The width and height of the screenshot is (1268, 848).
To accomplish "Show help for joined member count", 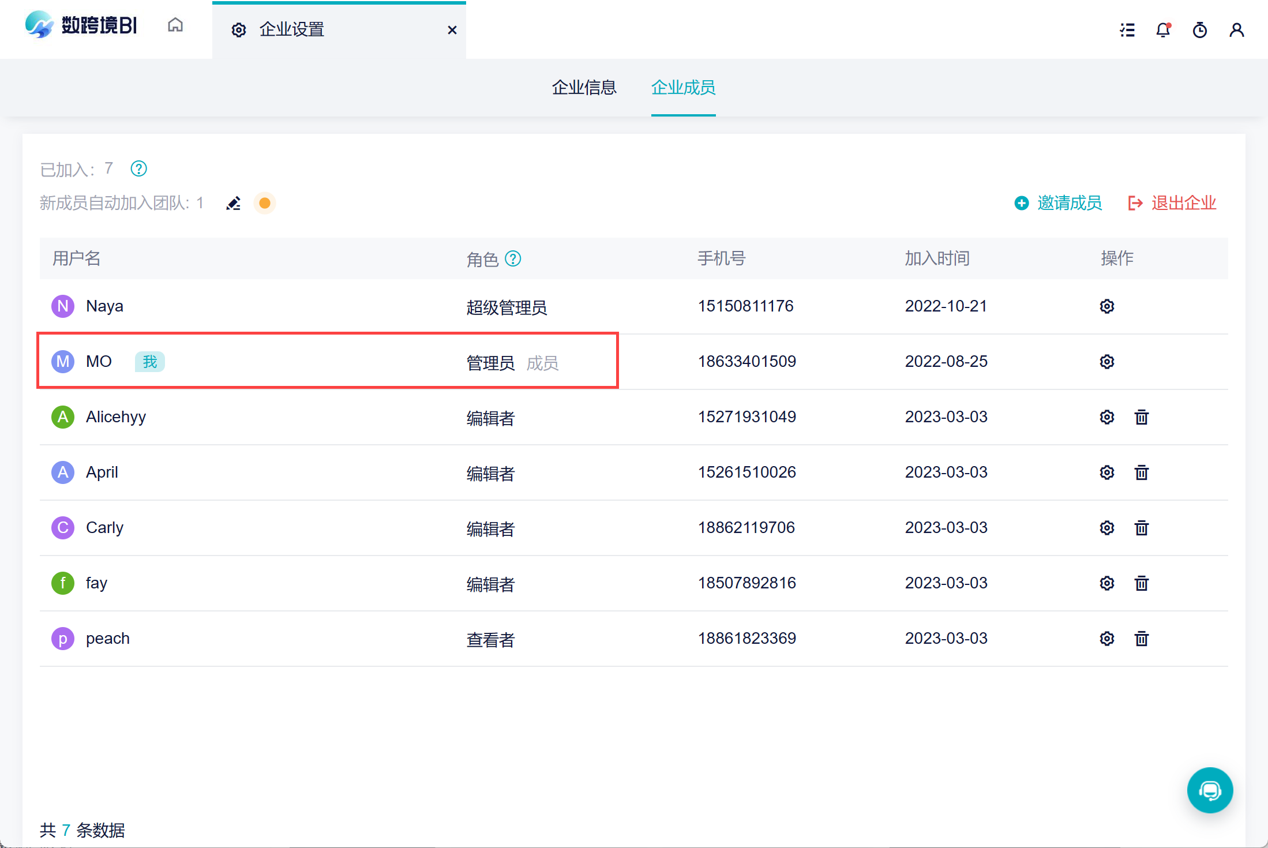I will point(138,169).
